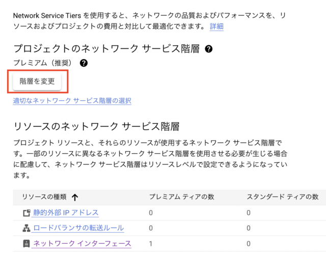
Task: Open the 詳細 link
Action: click(x=216, y=26)
